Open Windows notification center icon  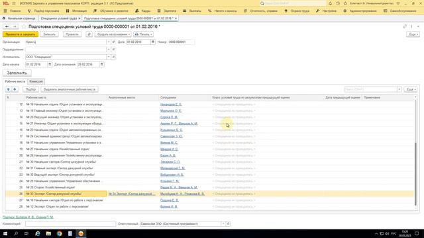[x=417, y=233]
